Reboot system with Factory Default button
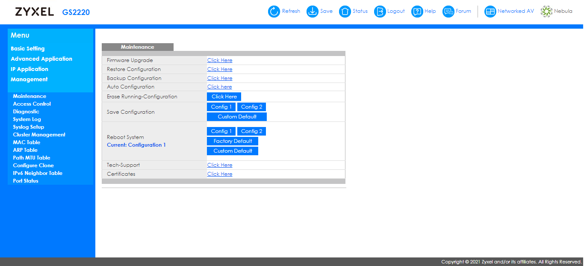The width and height of the screenshot is (584, 266). point(233,141)
